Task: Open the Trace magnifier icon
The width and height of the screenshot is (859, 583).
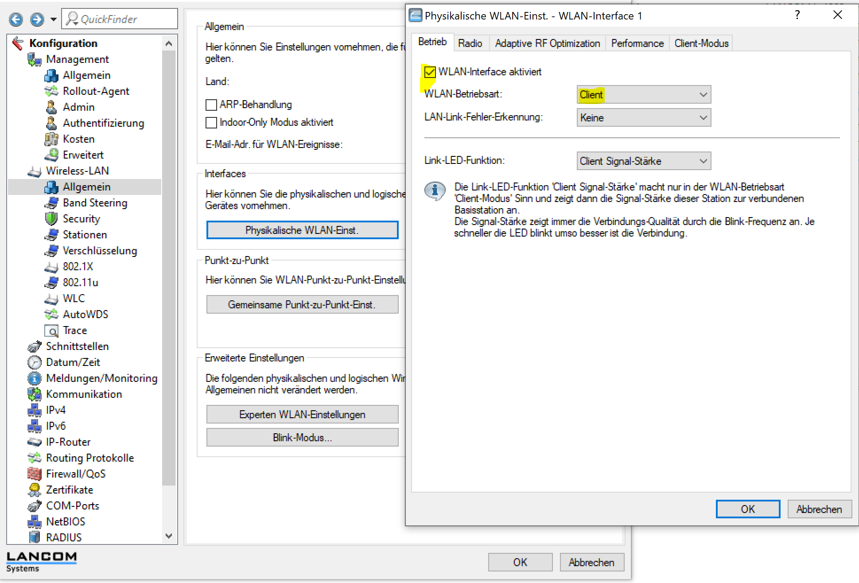Action: point(51,330)
